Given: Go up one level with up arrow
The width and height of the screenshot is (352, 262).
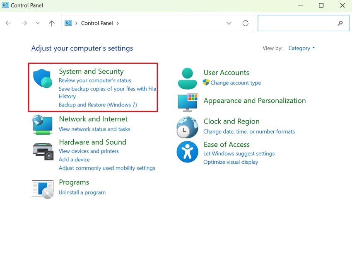Looking at the screenshot, I should [x=52, y=23].
